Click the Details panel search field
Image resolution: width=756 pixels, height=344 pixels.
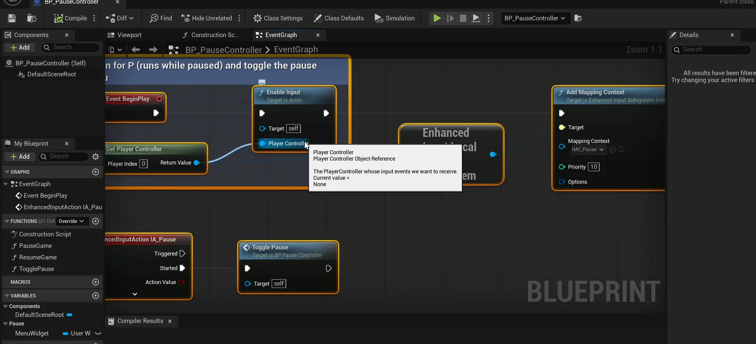tap(712, 50)
